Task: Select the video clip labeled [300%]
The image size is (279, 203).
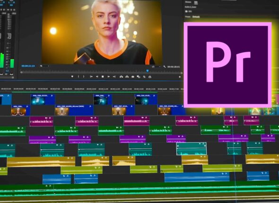Action: [74, 110]
